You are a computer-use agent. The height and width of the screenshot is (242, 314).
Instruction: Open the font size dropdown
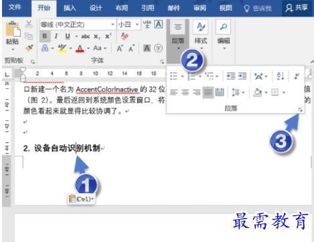pos(137,24)
